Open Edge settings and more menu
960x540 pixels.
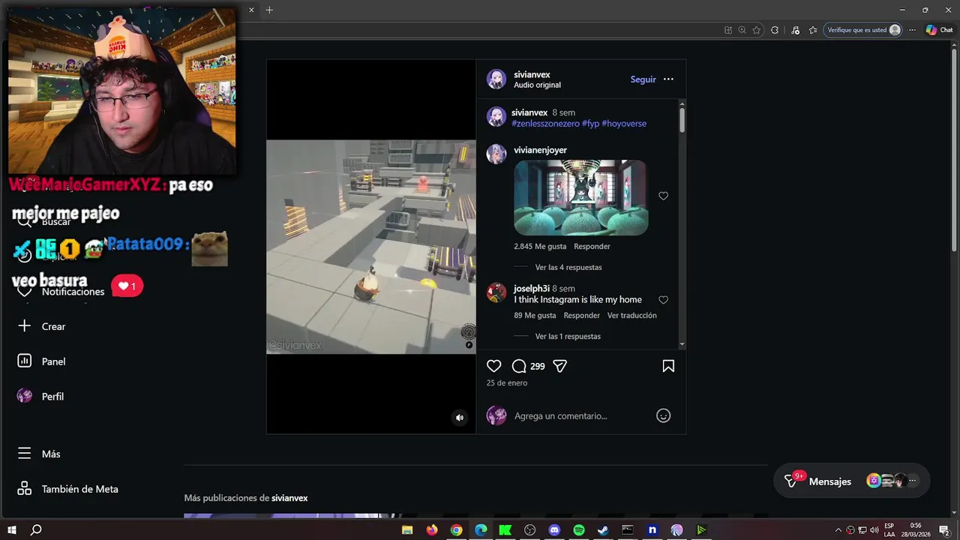(912, 30)
